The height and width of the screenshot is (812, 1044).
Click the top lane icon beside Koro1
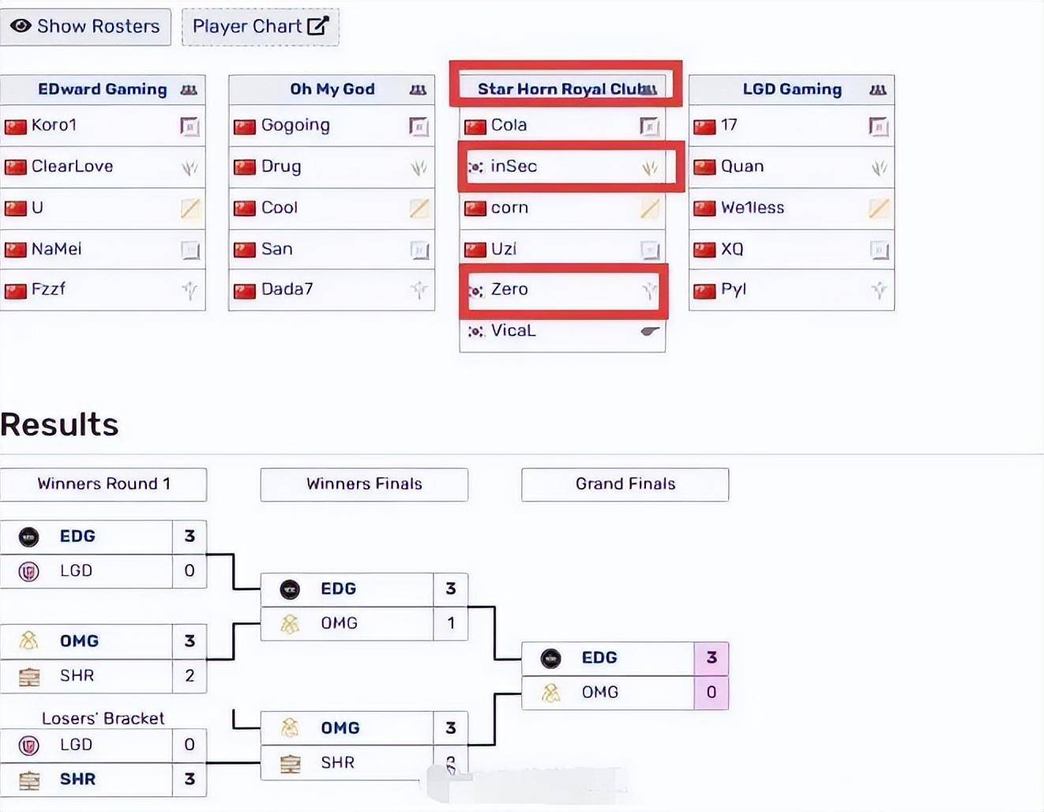click(190, 126)
